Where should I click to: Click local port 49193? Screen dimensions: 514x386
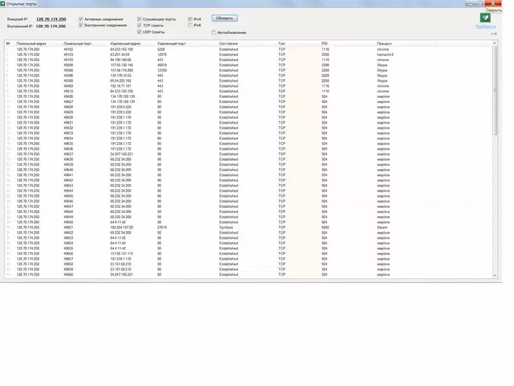[x=68, y=60]
